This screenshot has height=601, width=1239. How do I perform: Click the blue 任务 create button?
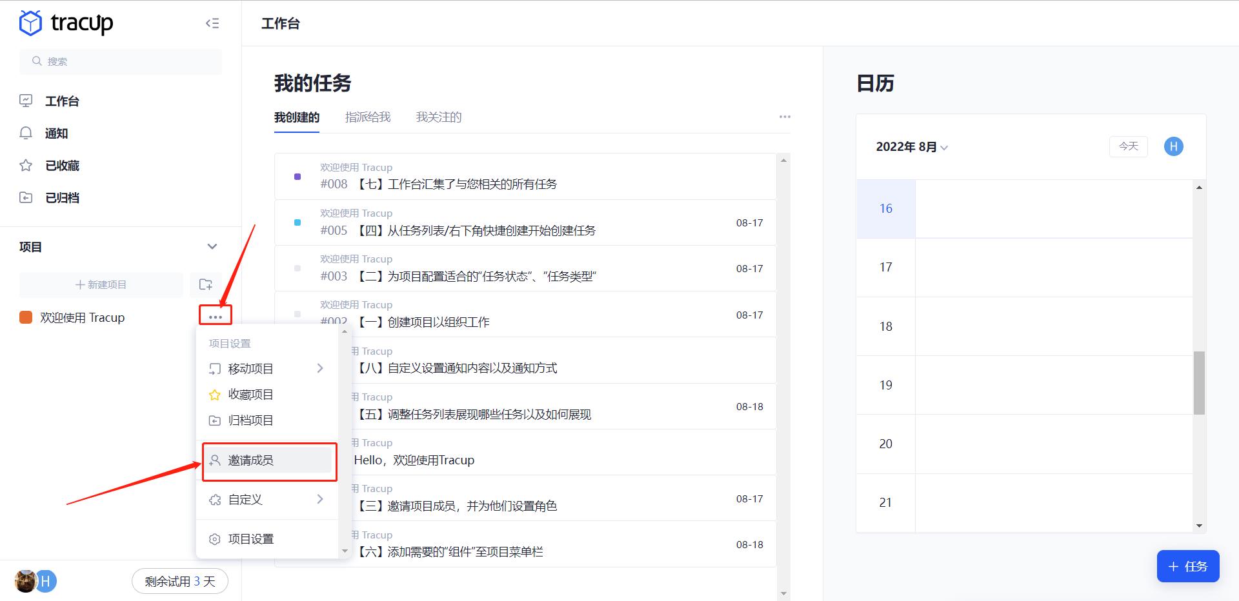tap(1188, 566)
